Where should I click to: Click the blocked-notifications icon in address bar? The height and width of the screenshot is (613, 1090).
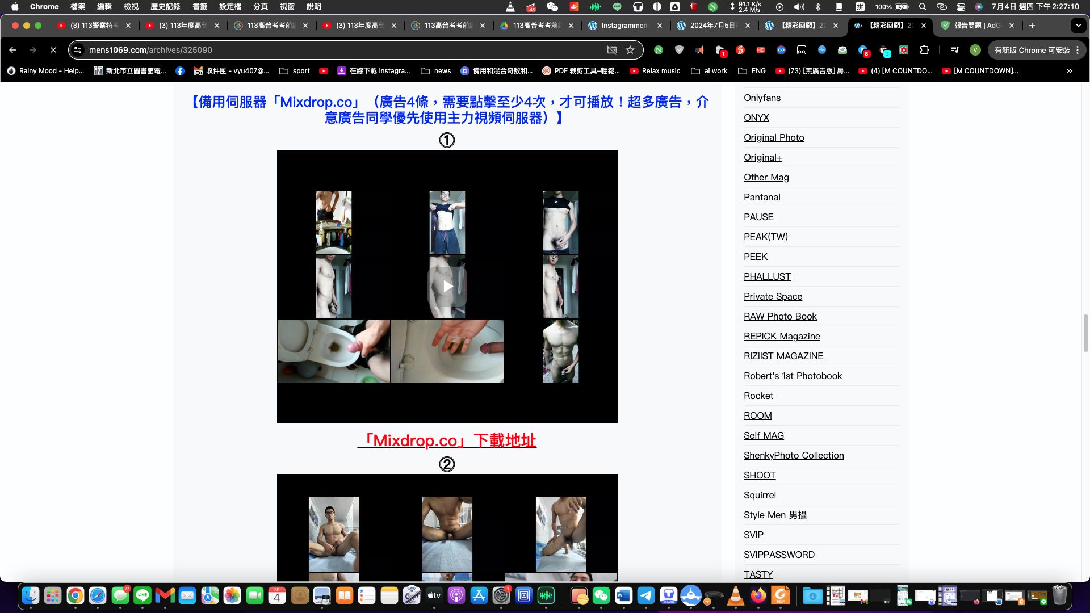tap(612, 50)
